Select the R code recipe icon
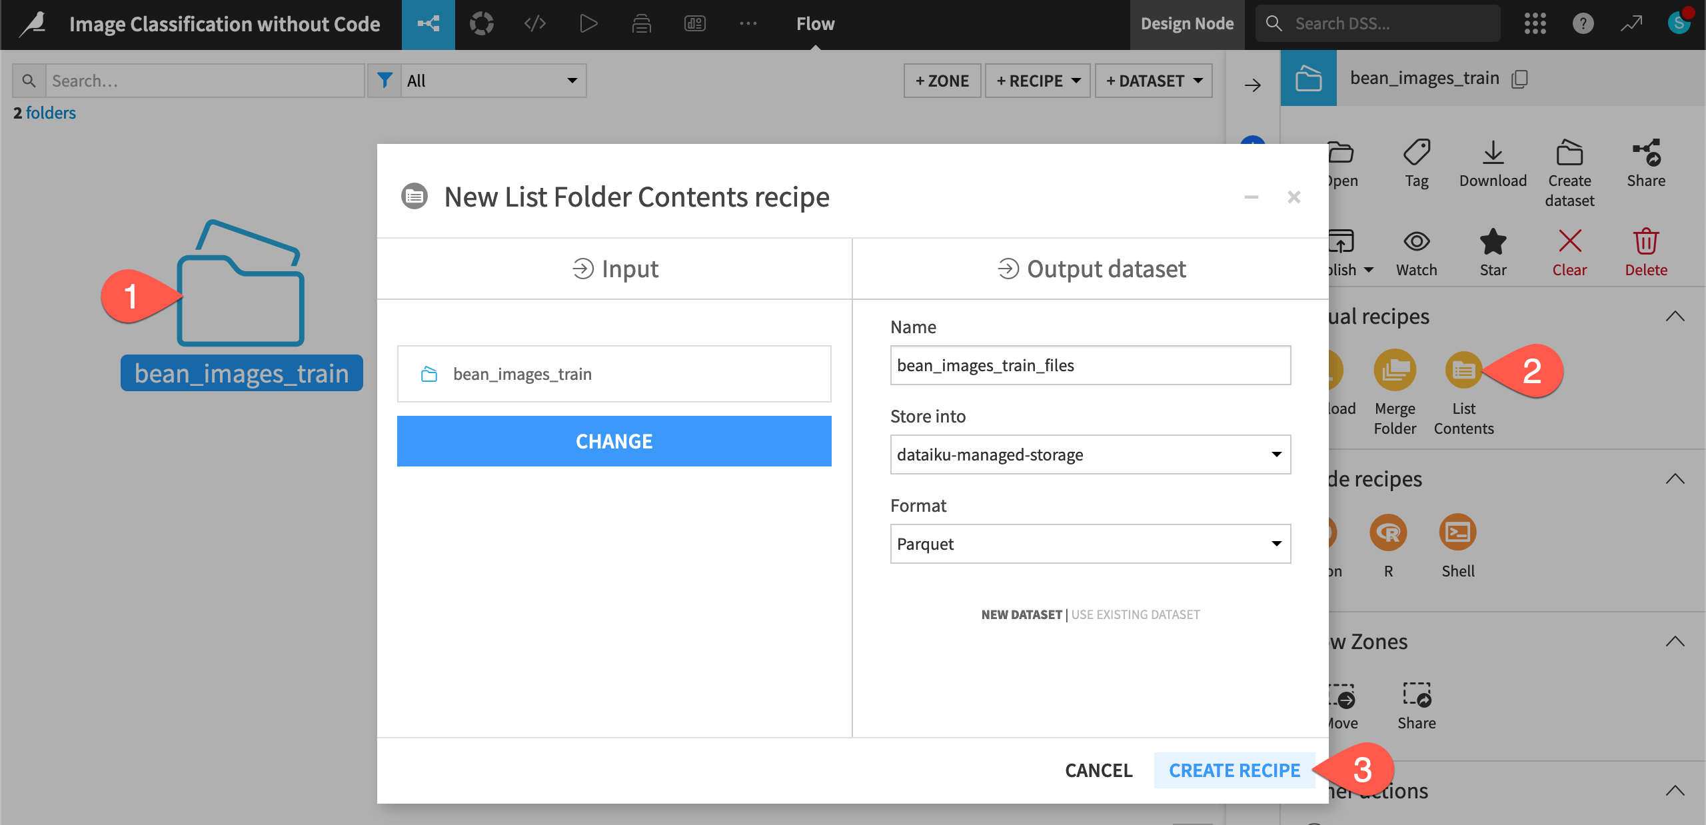1706x825 pixels. click(x=1387, y=533)
